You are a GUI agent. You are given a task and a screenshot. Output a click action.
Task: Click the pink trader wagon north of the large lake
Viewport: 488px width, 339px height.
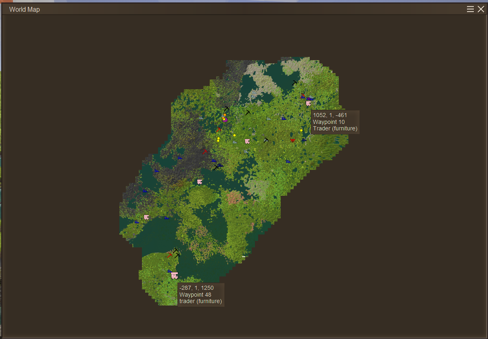click(x=200, y=182)
